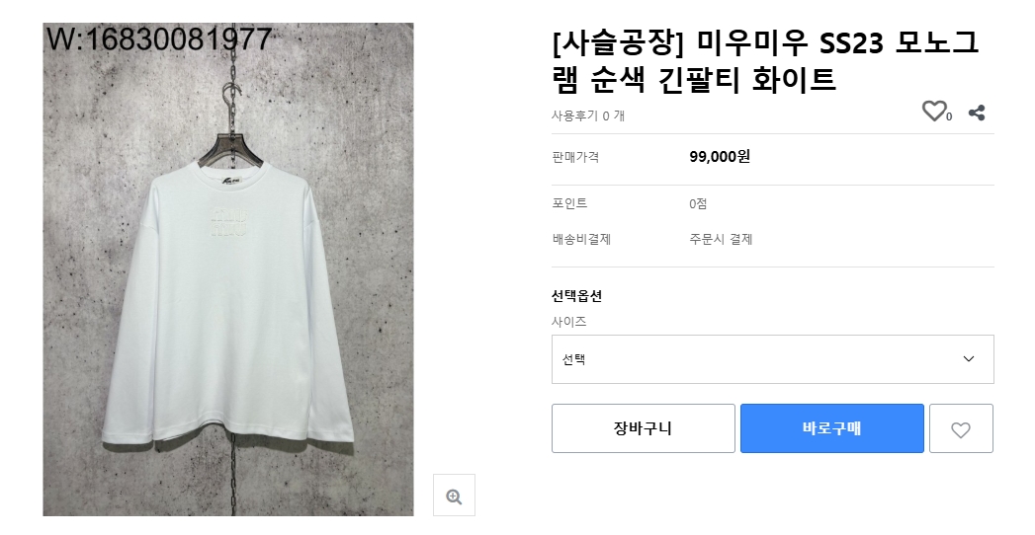Click the 사이즈 option label
The width and height of the screenshot is (1035, 535).
pyautogui.click(x=569, y=321)
